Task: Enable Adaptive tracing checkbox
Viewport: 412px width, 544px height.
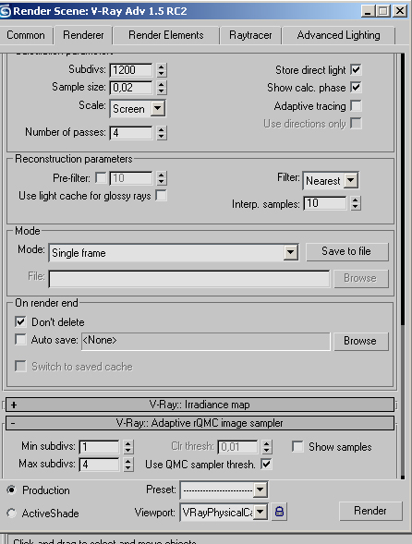Action: pos(356,105)
